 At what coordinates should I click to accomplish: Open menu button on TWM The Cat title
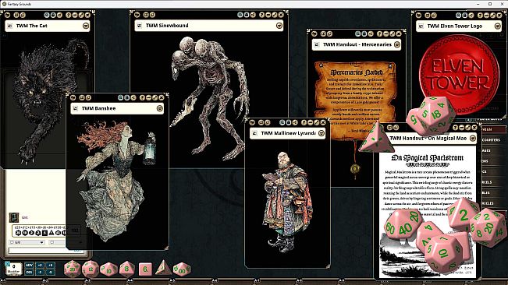[86, 26]
